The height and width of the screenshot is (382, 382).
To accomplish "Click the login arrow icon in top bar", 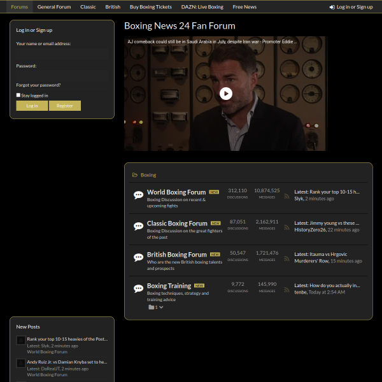I will [332, 7].
